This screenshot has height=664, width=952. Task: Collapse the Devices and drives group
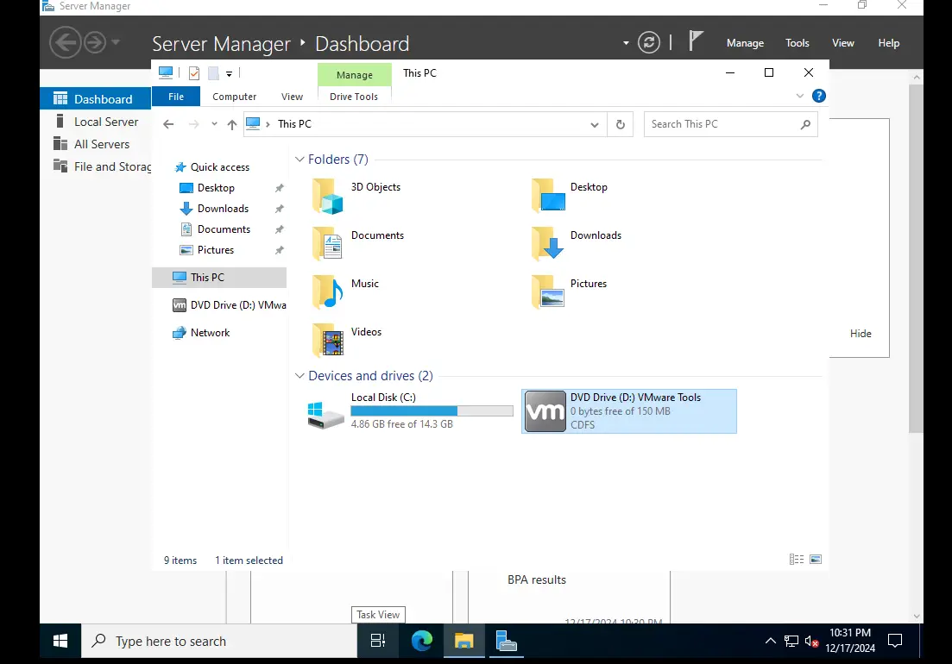(x=299, y=376)
